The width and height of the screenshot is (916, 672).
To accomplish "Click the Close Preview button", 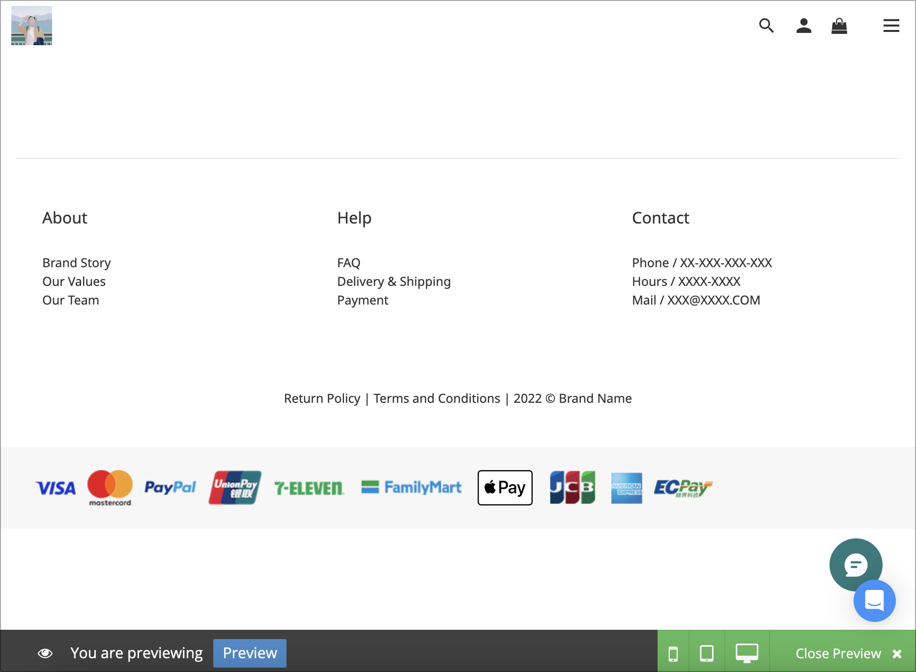I will pyautogui.click(x=848, y=653).
